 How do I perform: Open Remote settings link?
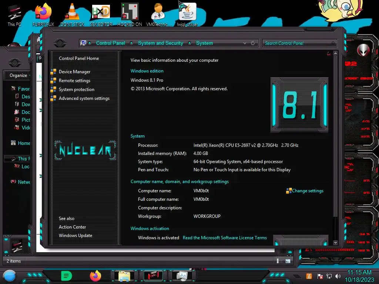[x=74, y=81]
